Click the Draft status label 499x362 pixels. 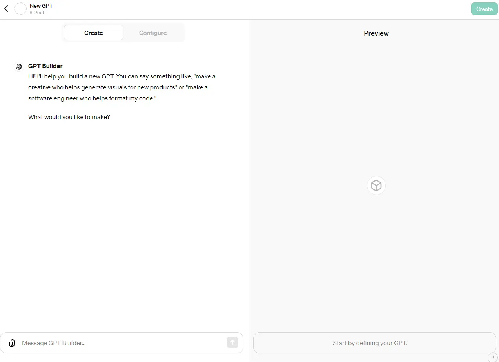click(39, 13)
